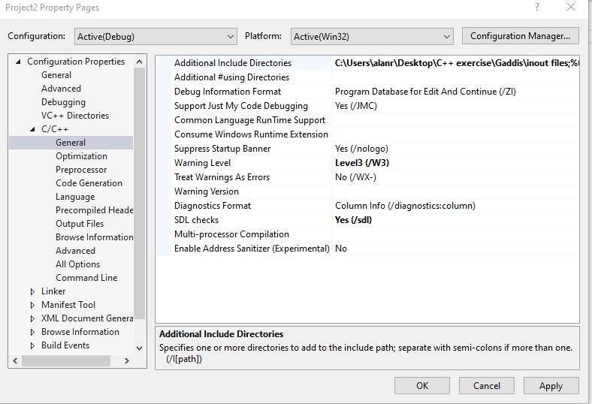Click the tree's vertical scrollbar down arrow
This screenshot has width=592, height=404.
(139, 348)
